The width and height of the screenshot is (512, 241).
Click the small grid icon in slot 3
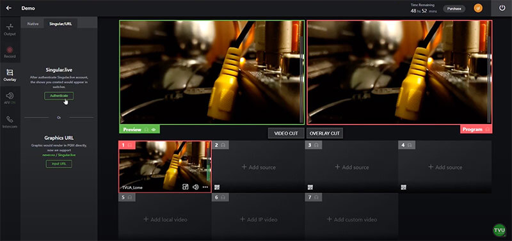point(310,187)
